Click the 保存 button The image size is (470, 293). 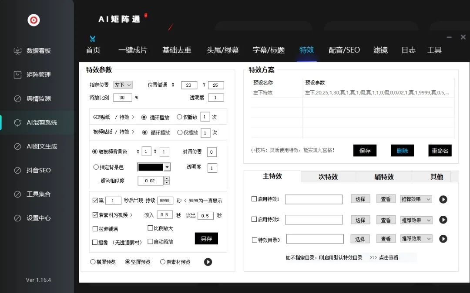[x=365, y=151]
